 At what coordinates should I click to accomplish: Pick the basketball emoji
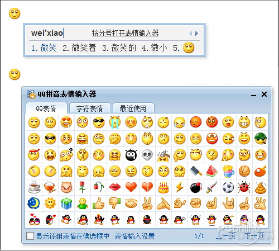244,171
